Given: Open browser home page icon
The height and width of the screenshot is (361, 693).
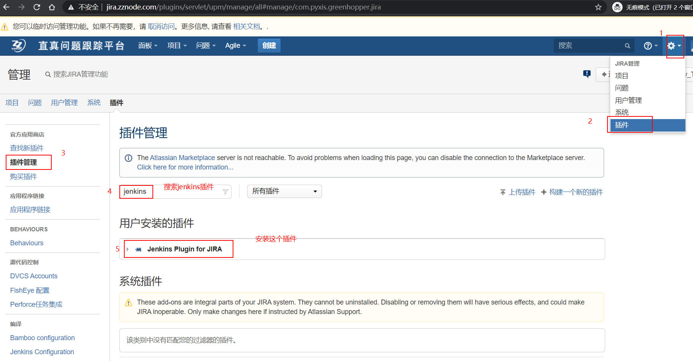Looking at the screenshot, I should (52, 7).
